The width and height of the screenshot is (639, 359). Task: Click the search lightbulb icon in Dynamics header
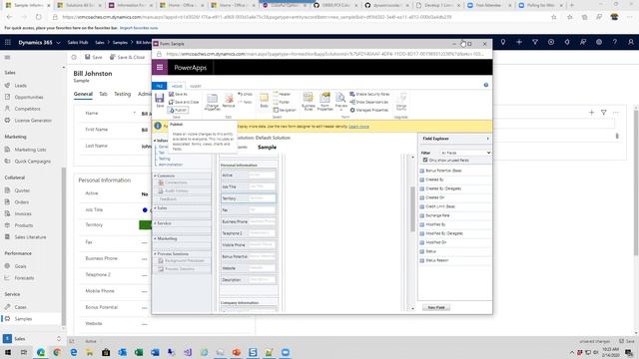(x=503, y=42)
